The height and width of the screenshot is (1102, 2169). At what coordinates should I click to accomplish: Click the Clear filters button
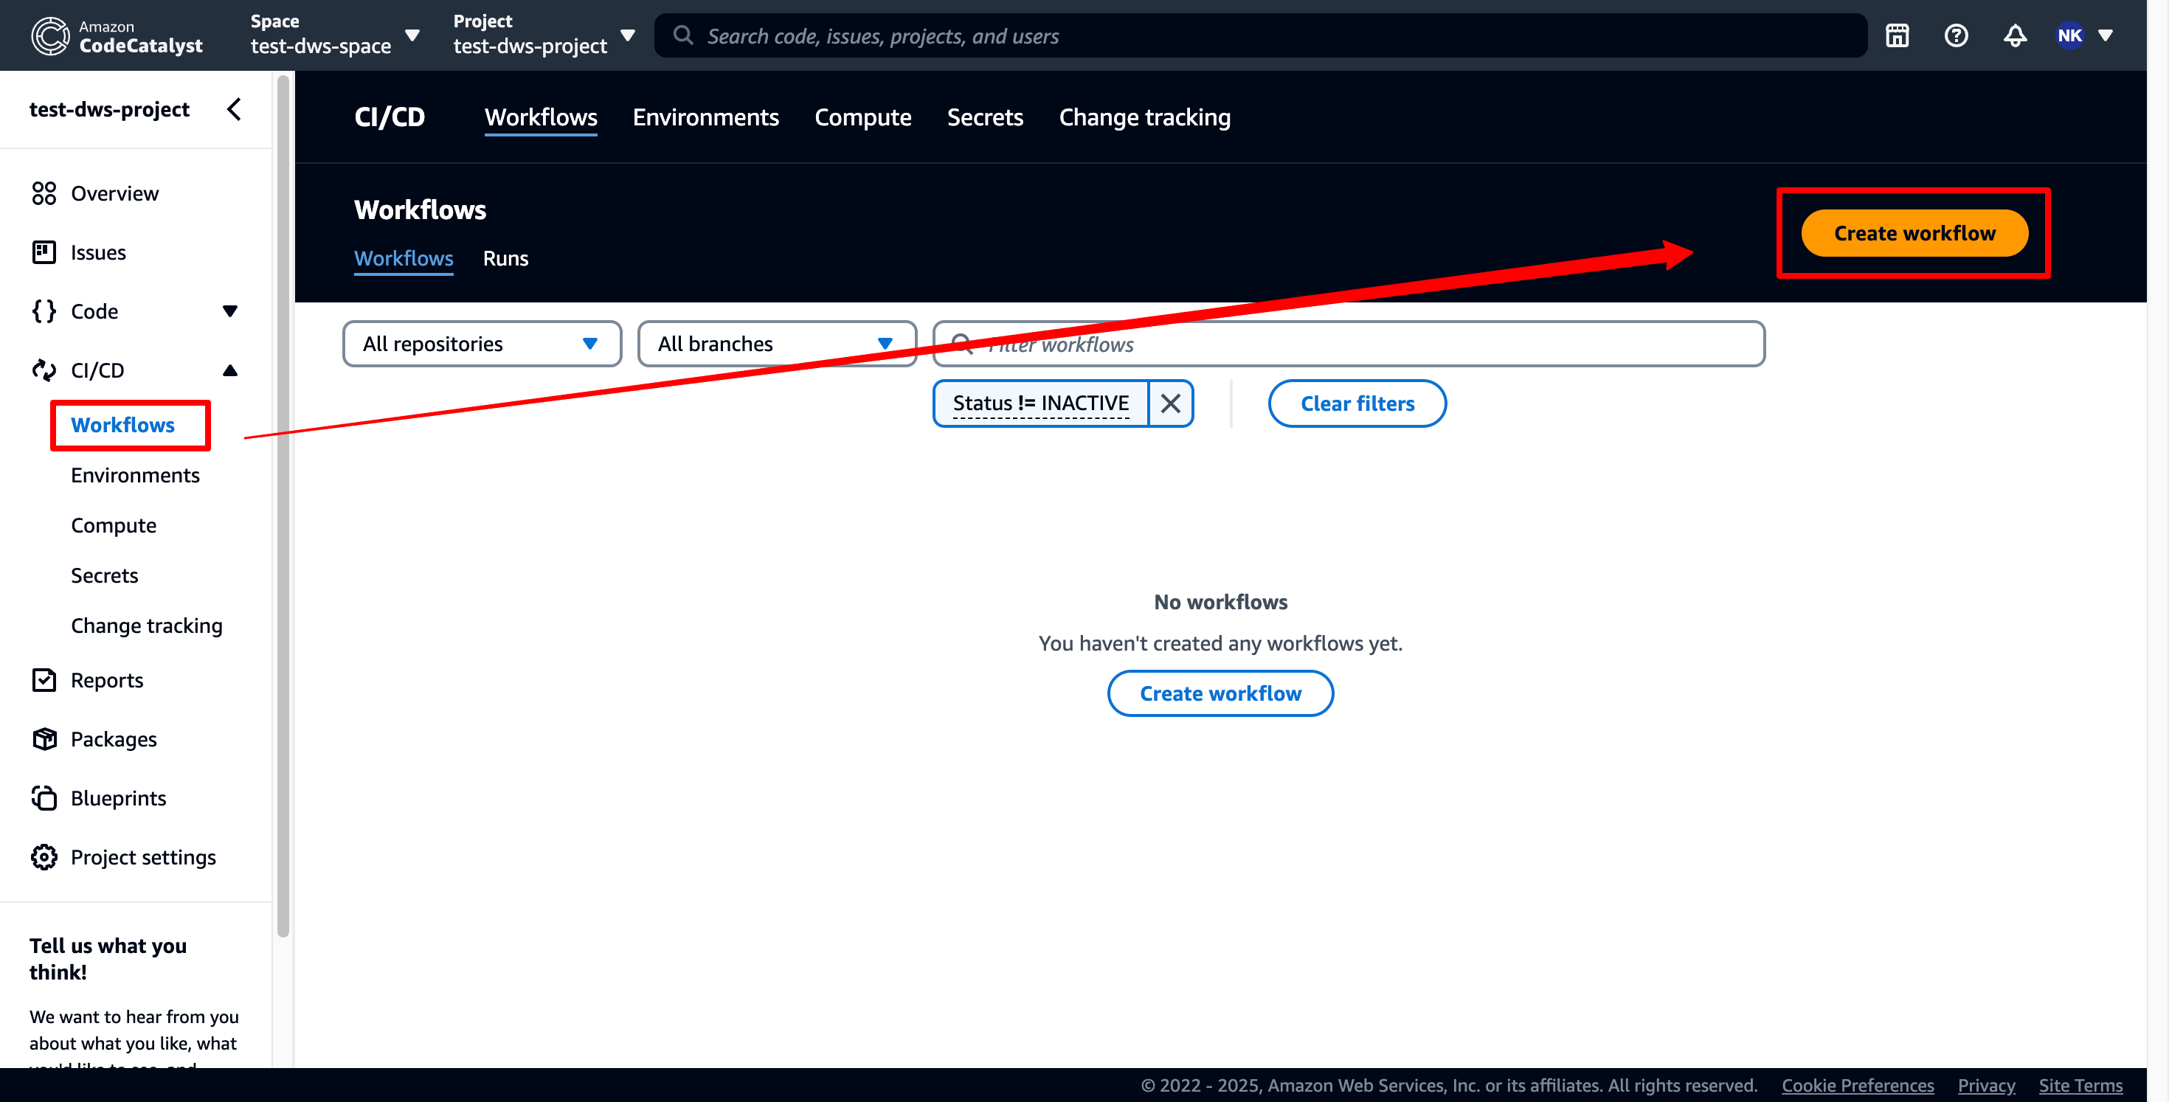click(x=1357, y=403)
